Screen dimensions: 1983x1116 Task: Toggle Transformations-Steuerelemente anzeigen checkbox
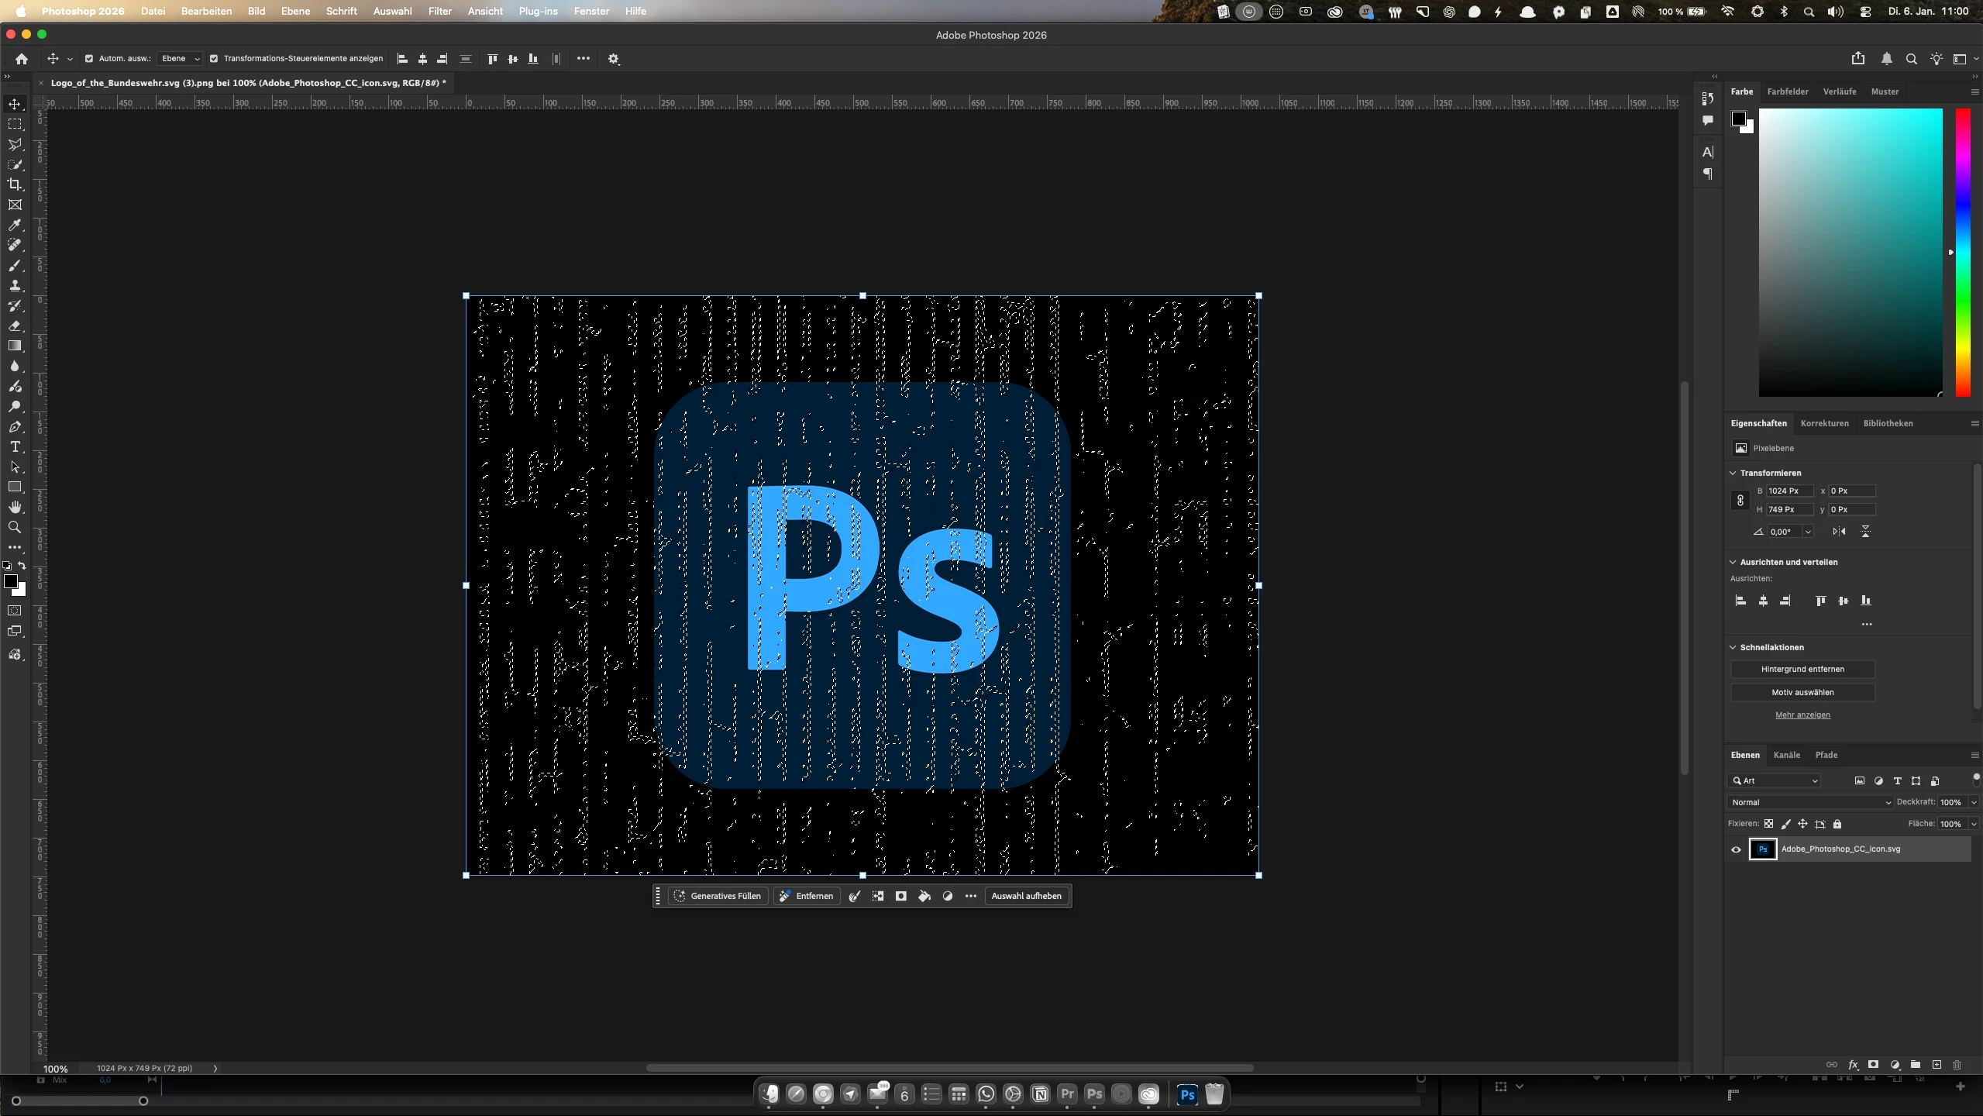click(214, 59)
